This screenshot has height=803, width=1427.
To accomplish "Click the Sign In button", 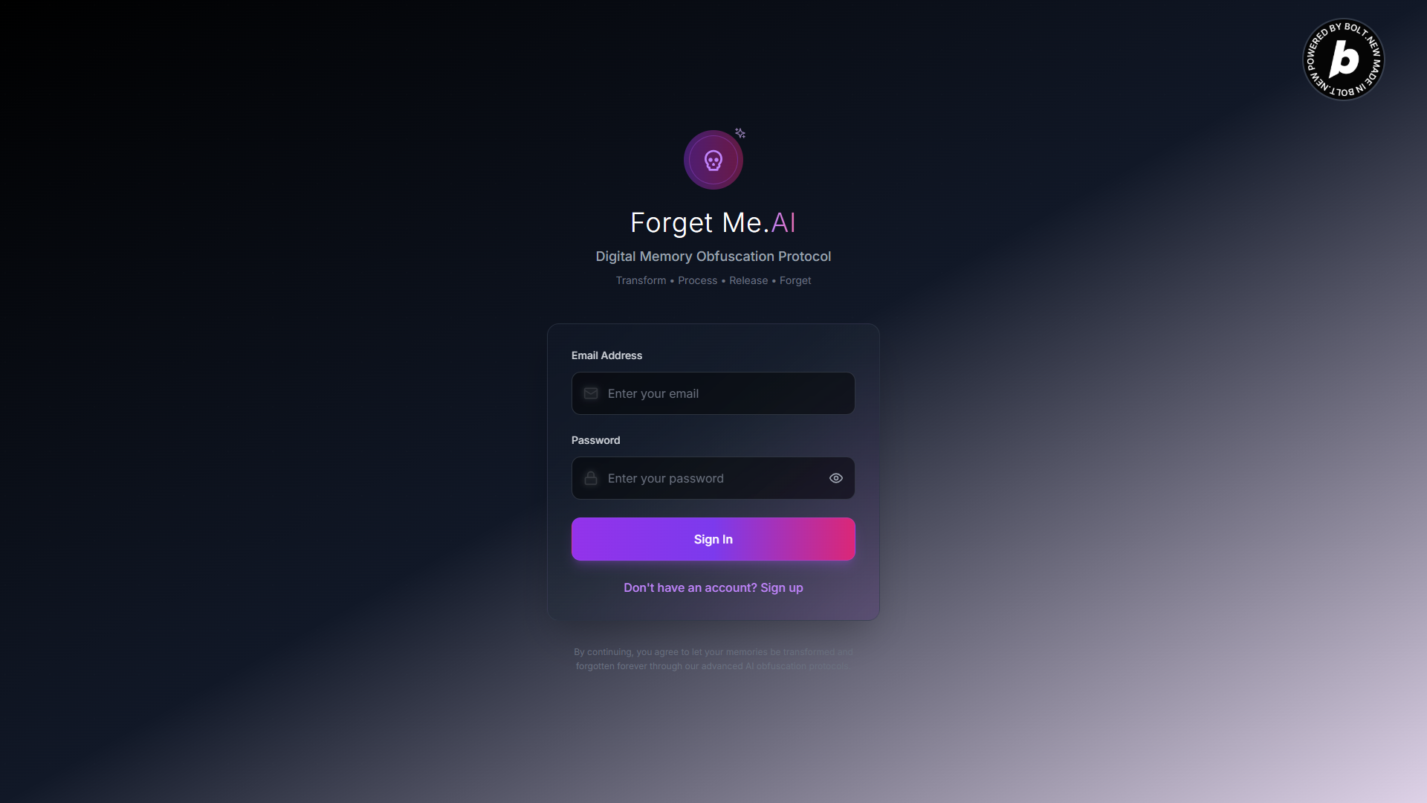I will click(713, 539).
